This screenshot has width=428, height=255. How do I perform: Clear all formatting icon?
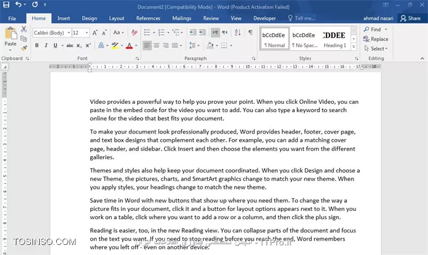coord(134,33)
